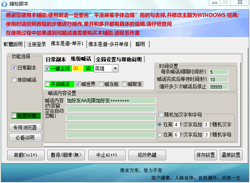This screenshot has width=250, height=183.
Task: Open the 专用浏览器 button
Action: point(25,127)
